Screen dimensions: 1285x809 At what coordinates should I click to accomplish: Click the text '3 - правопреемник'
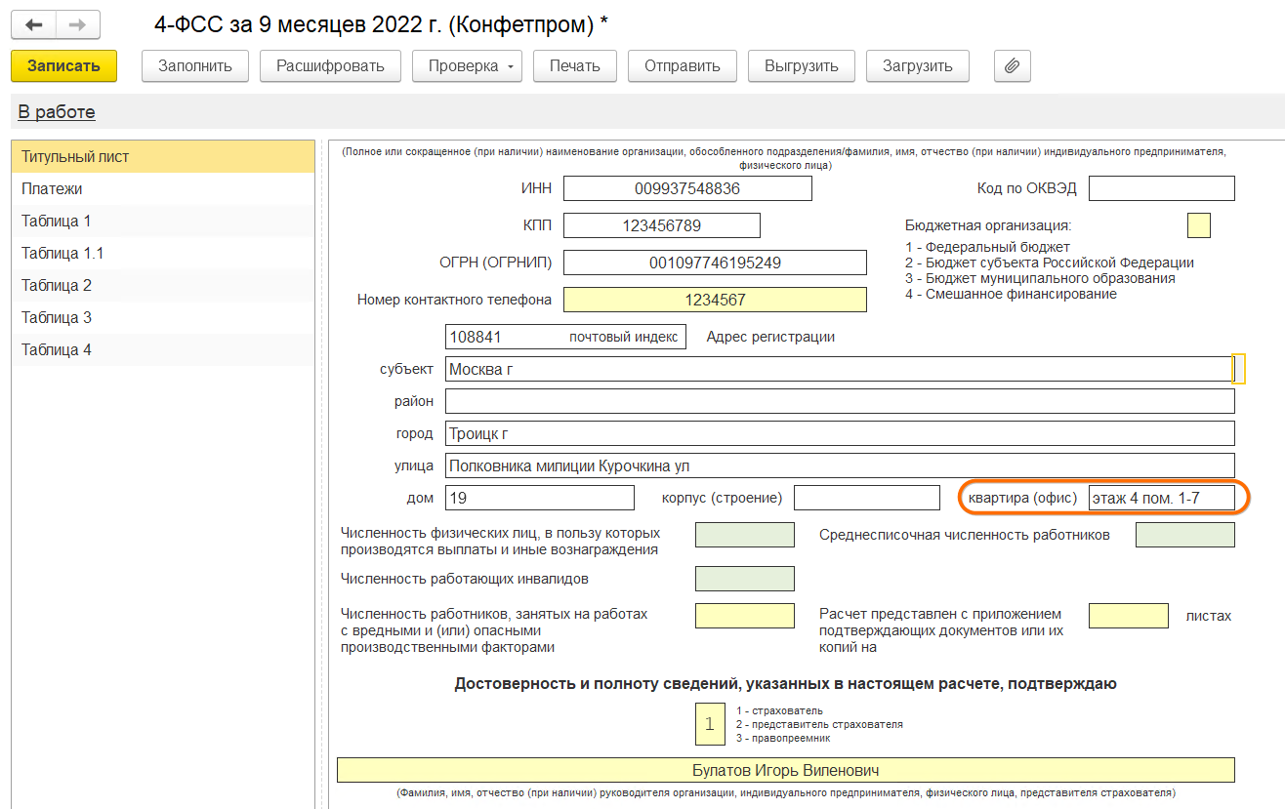tap(785, 738)
